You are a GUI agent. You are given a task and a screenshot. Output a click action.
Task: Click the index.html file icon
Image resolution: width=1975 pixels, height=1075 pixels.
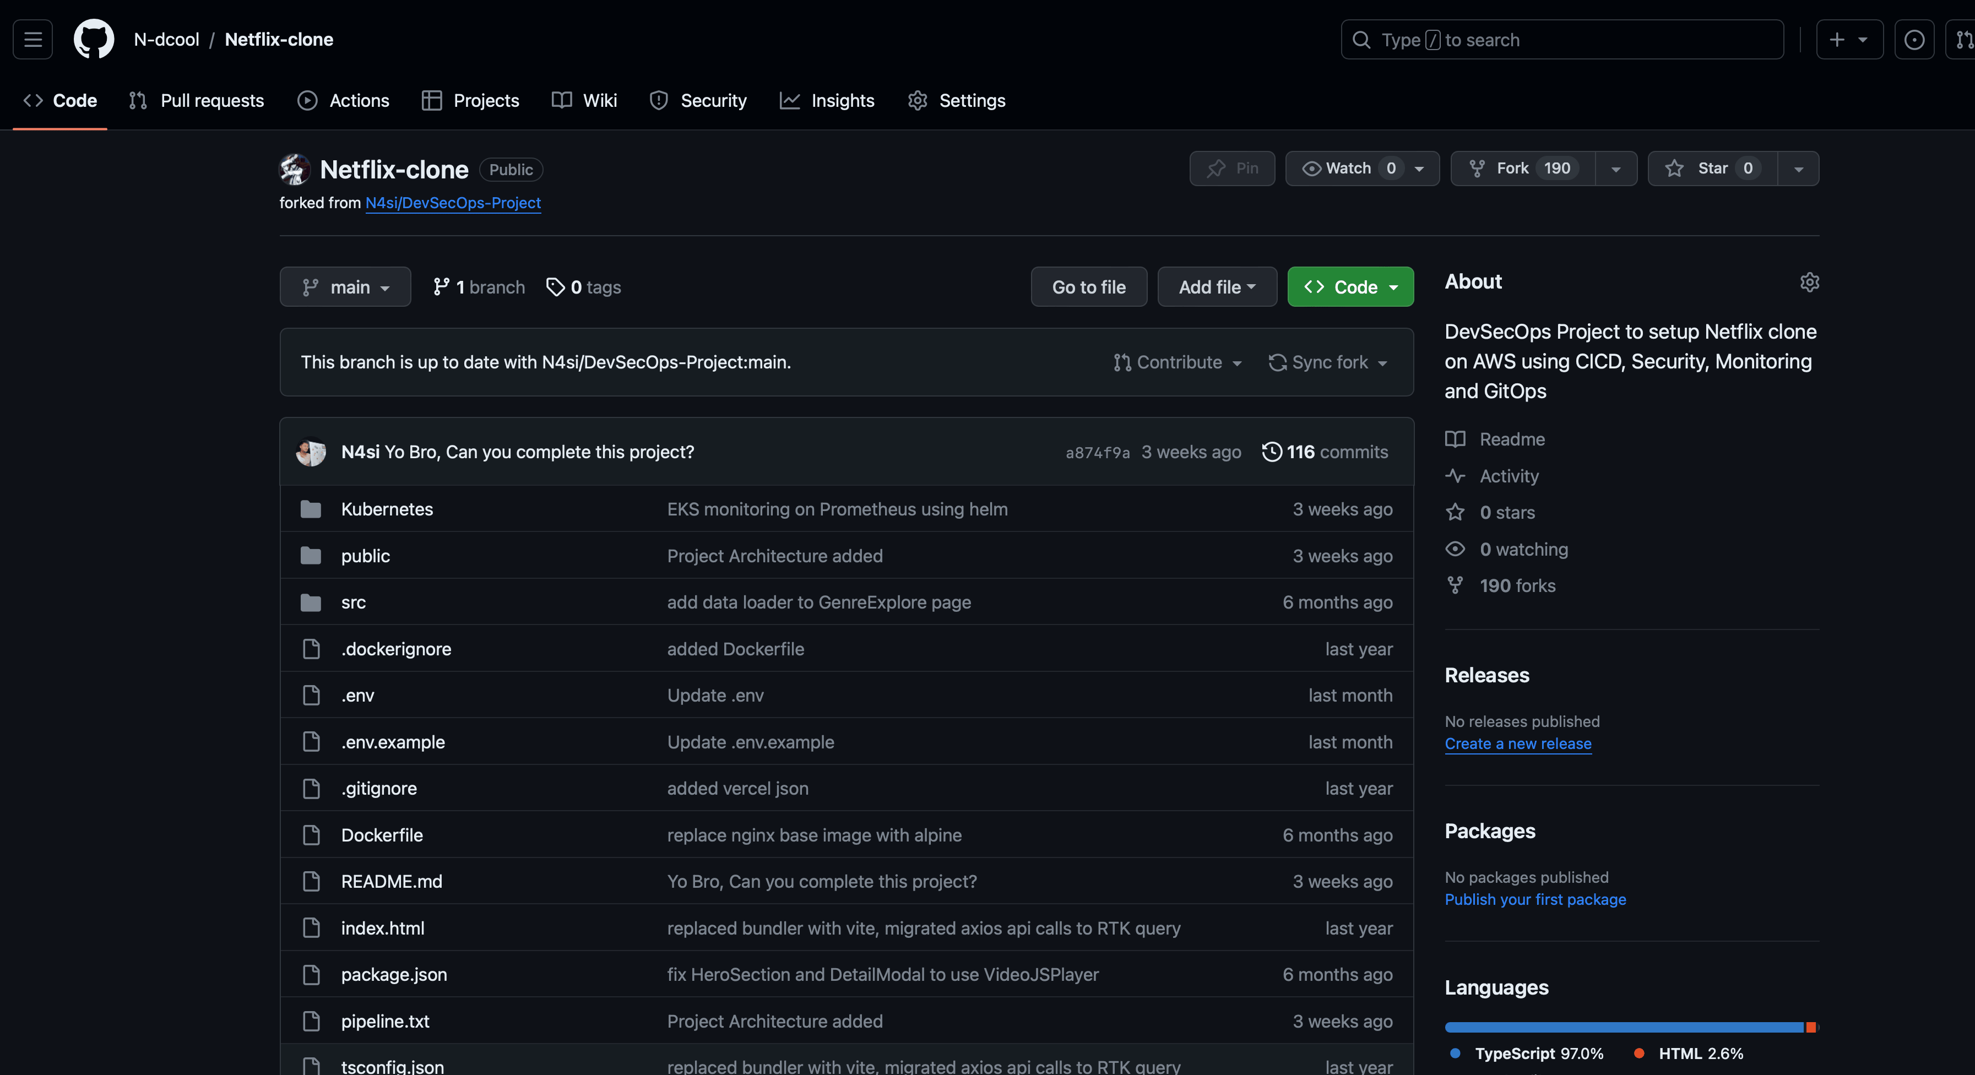[311, 928]
